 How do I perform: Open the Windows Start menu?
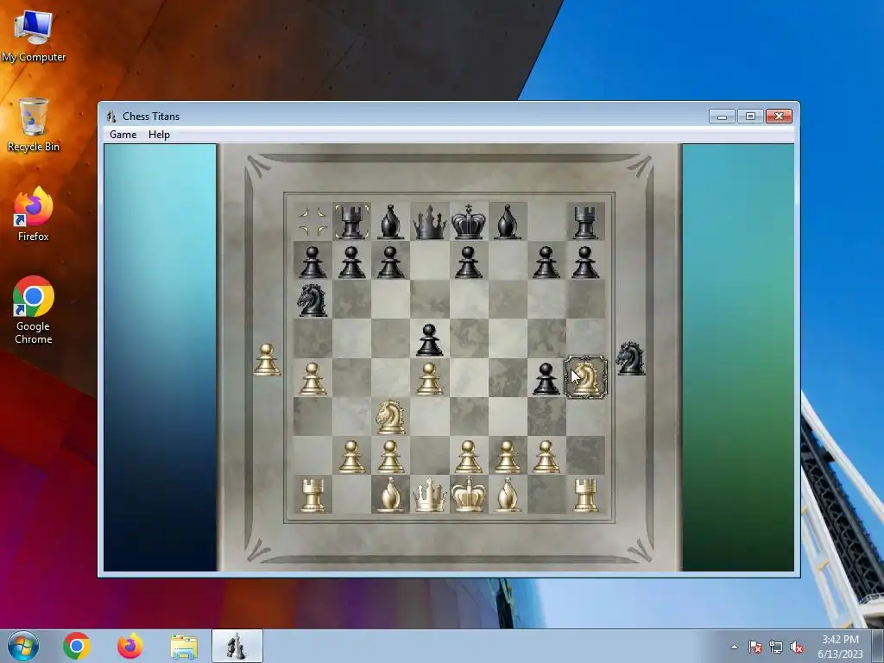[23, 646]
